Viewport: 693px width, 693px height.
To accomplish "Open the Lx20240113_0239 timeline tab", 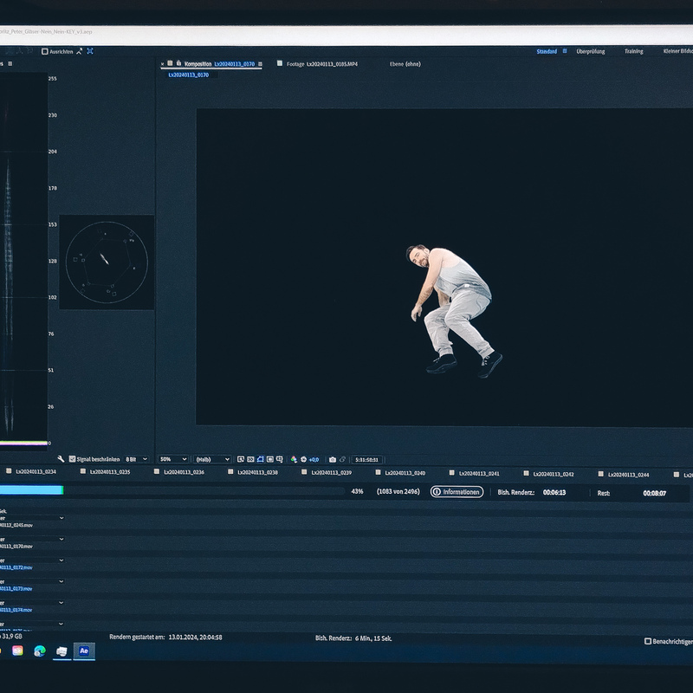I will coord(332,472).
